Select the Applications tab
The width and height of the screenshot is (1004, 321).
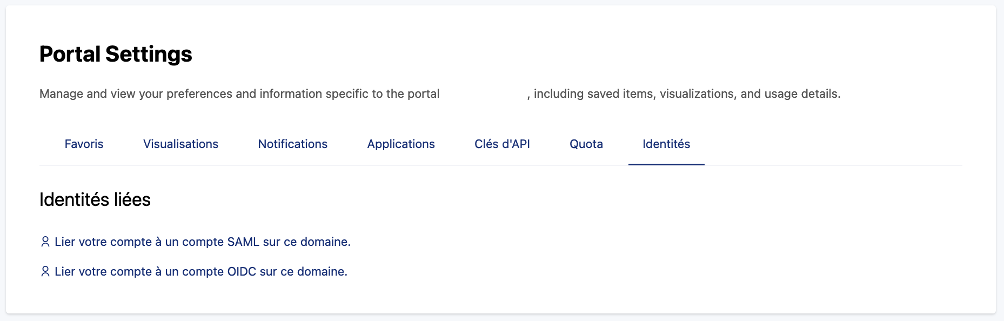[401, 144]
